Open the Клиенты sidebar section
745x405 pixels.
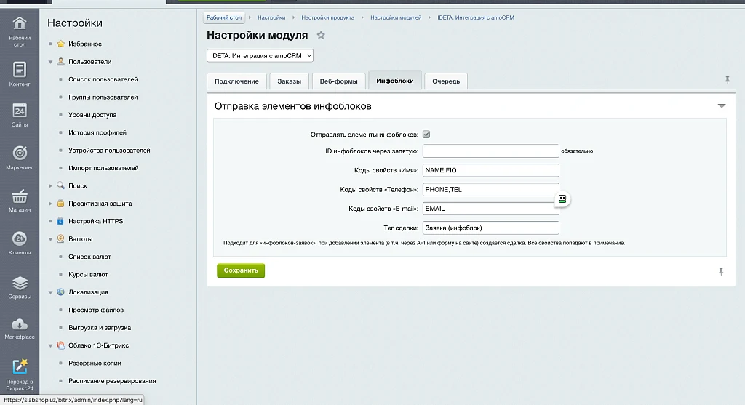(x=20, y=243)
